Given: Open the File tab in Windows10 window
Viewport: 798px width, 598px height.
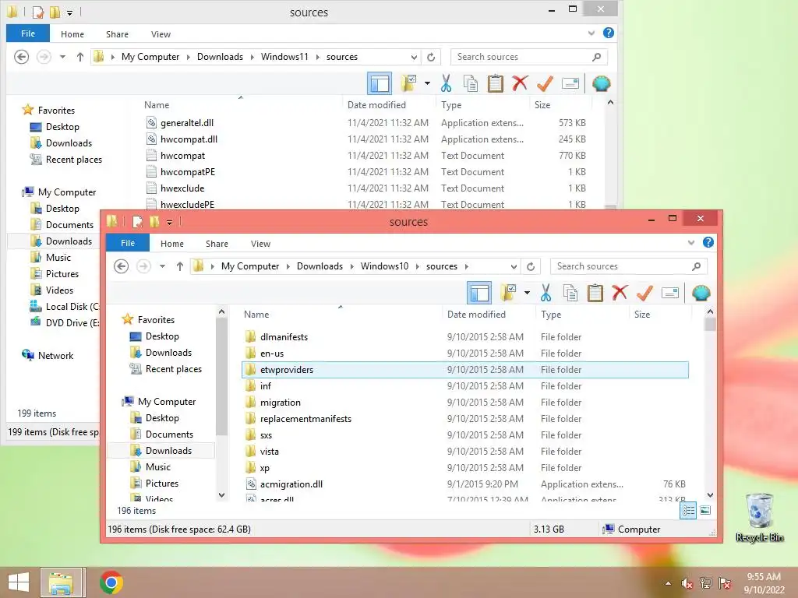Looking at the screenshot, I should (128, 243).
